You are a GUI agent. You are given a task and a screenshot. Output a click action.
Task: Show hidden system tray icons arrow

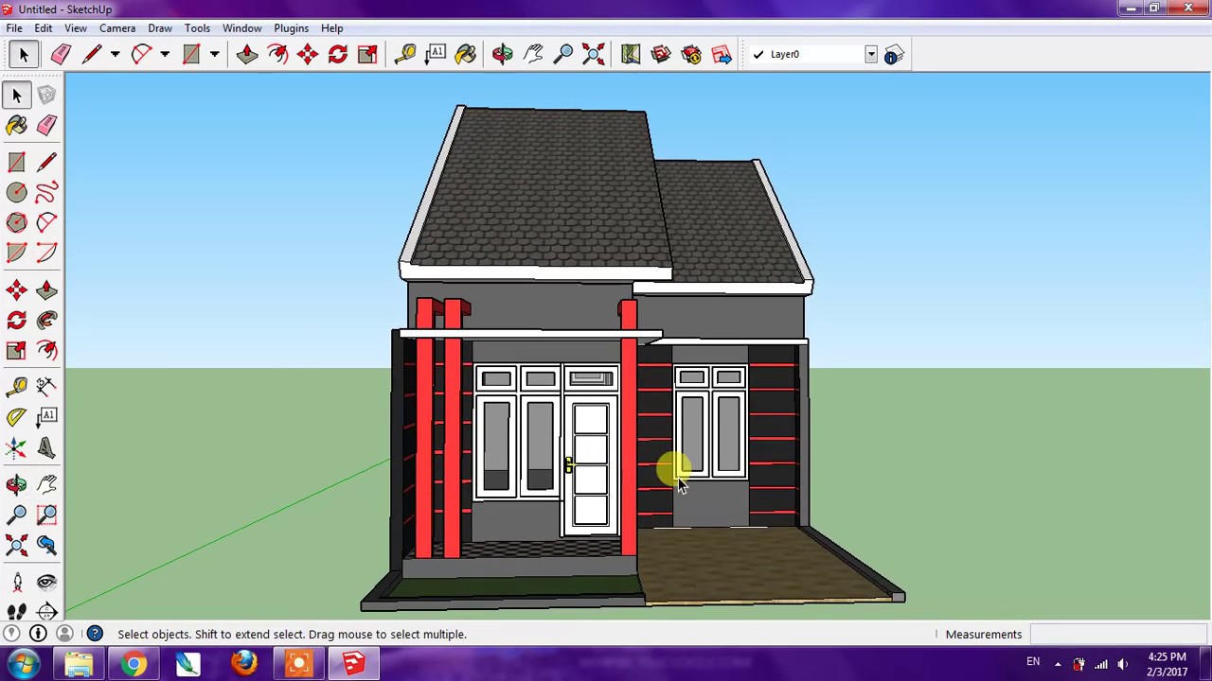[x=1058, y=663]
